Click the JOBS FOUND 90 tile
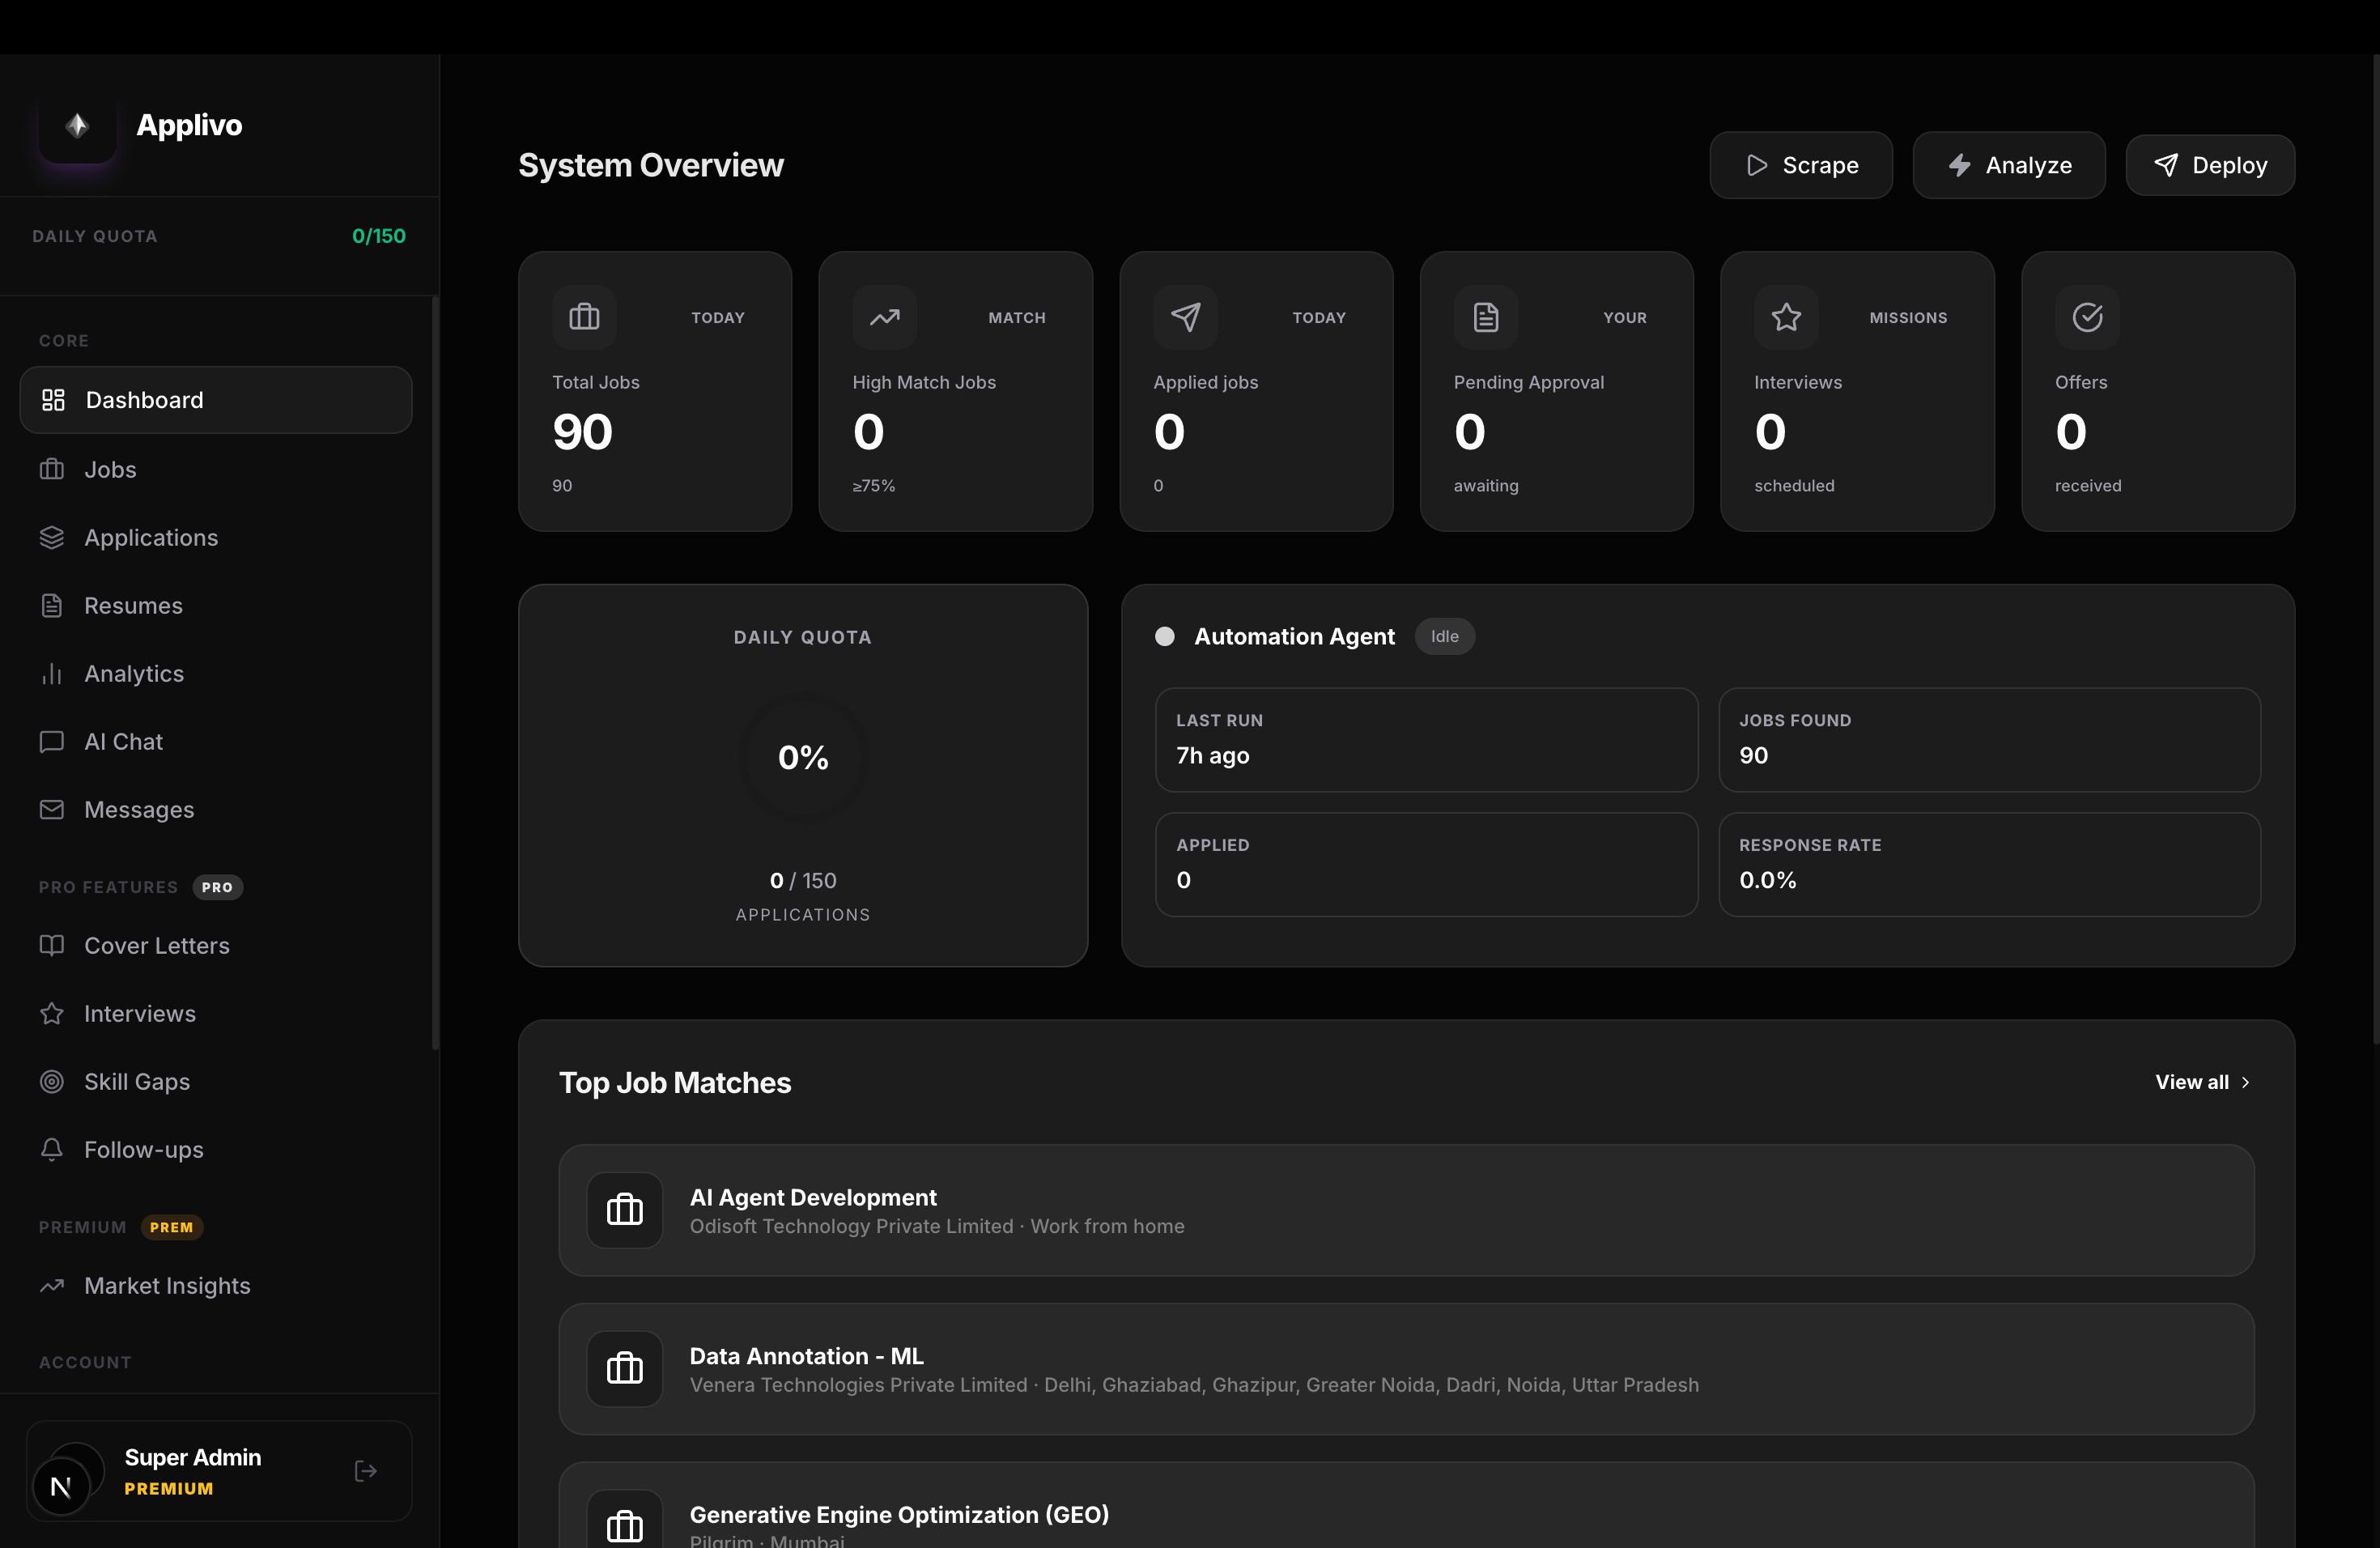Image resolution: width=2380 pixels, height=1548 pixels. tap(1989, 740)
